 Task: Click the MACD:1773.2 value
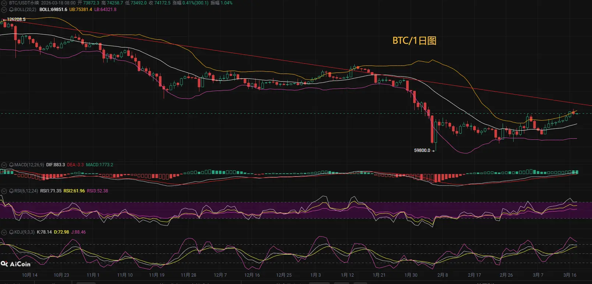[x=100, y=165]
